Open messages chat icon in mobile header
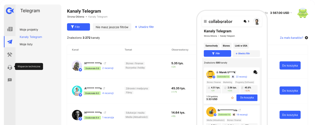315x125 pixels. (x=245, y=21)
